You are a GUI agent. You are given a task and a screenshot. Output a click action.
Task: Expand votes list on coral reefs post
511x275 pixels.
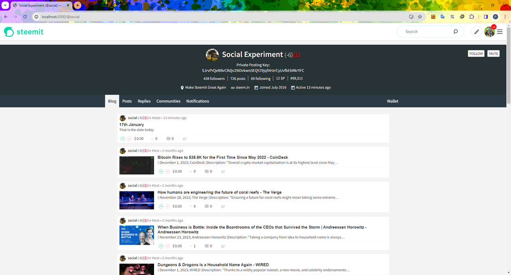192,206
